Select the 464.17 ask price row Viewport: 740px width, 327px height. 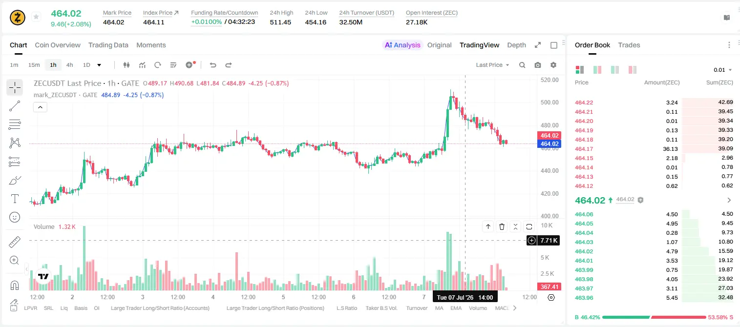pos(654,149)
